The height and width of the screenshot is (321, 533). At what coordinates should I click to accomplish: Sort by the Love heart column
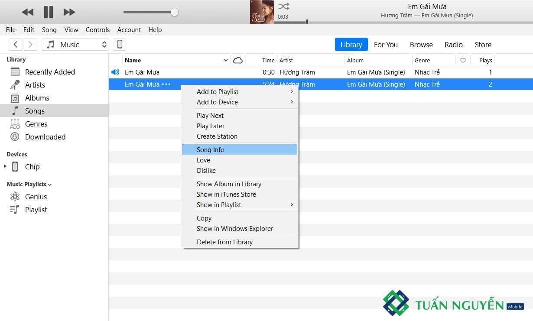pos(463,60)
